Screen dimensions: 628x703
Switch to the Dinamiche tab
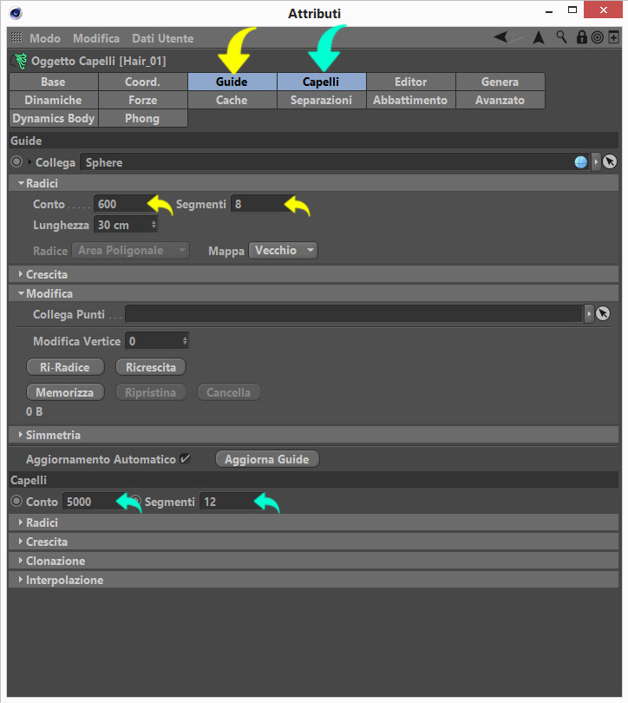[53, 100]
